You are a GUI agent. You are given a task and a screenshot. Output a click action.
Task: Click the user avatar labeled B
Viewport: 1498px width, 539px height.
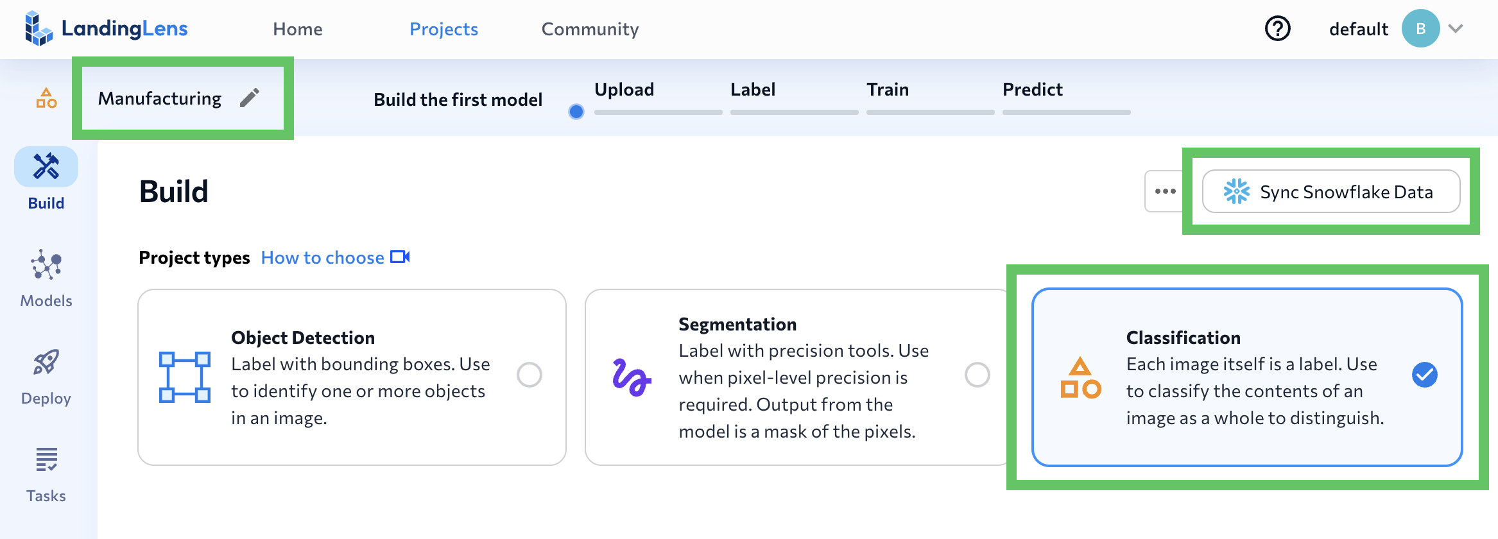coord(1420,29)
